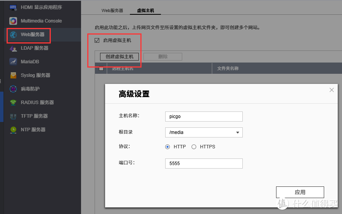342x214 pixels.
Task: Open the LDAP 服务器 icon
Action: (x=13, y=48)
